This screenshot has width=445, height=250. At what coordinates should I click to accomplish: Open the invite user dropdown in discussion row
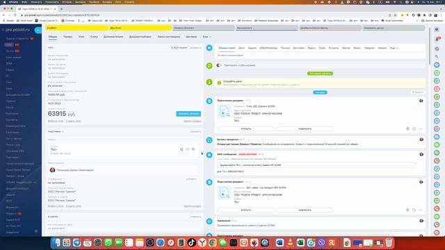pos(219,65)
